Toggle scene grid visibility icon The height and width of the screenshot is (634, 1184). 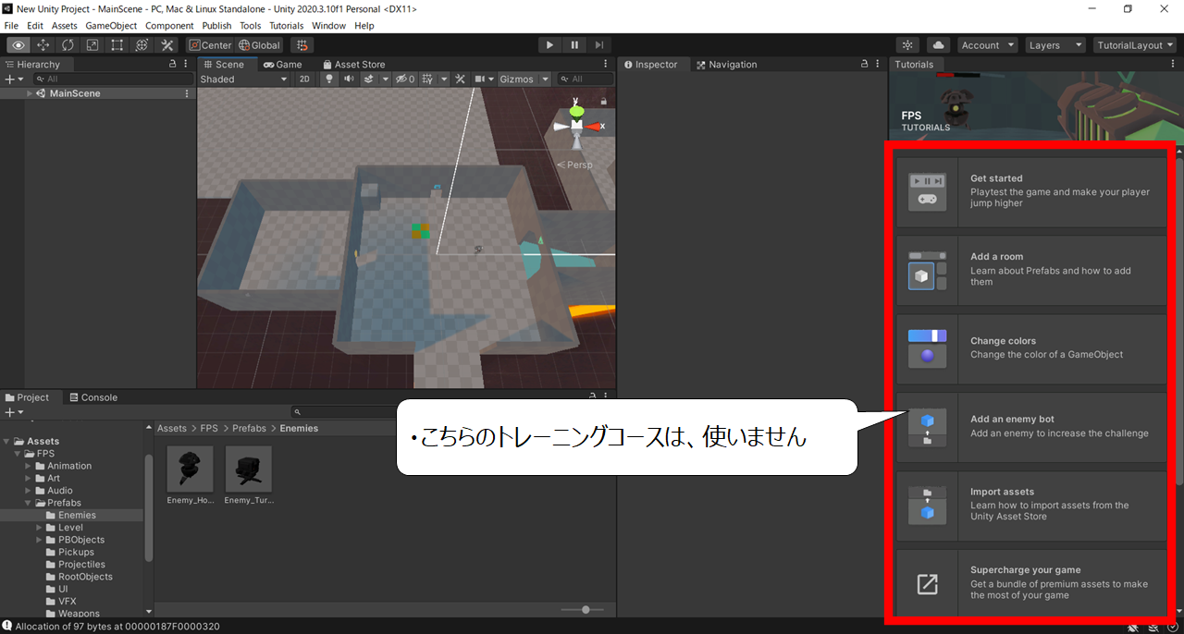click(x=426, y=79)
